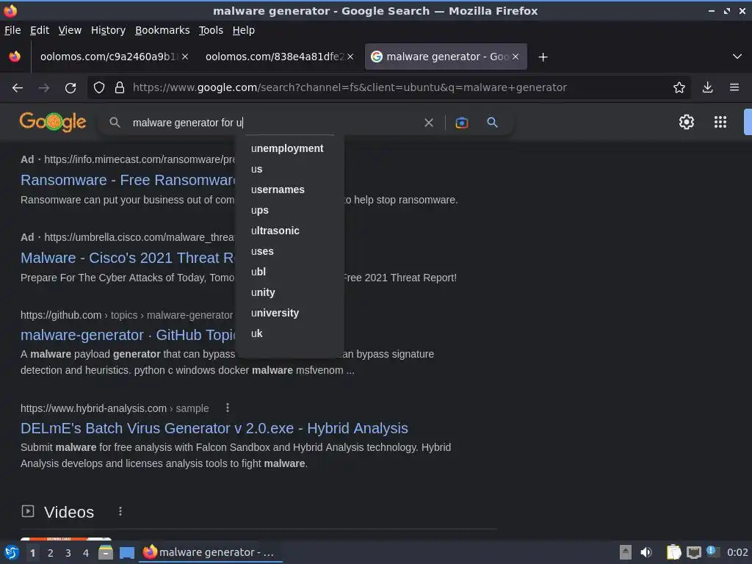Open Google apps grid

pyautogui.click(x=720, y=122)
